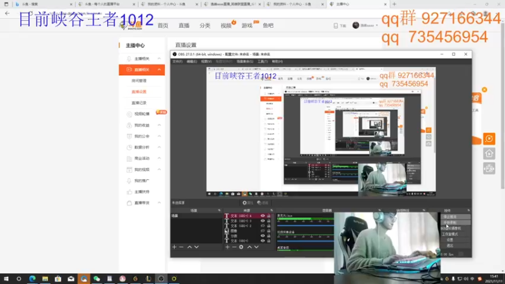
Task: Open Mail app from taskbar
Action: click(71, 278)
